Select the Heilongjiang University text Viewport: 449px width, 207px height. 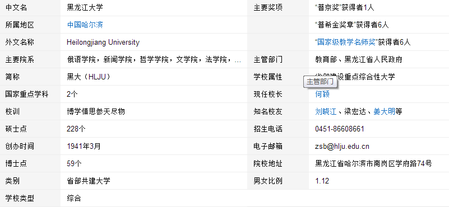(103, 43)
